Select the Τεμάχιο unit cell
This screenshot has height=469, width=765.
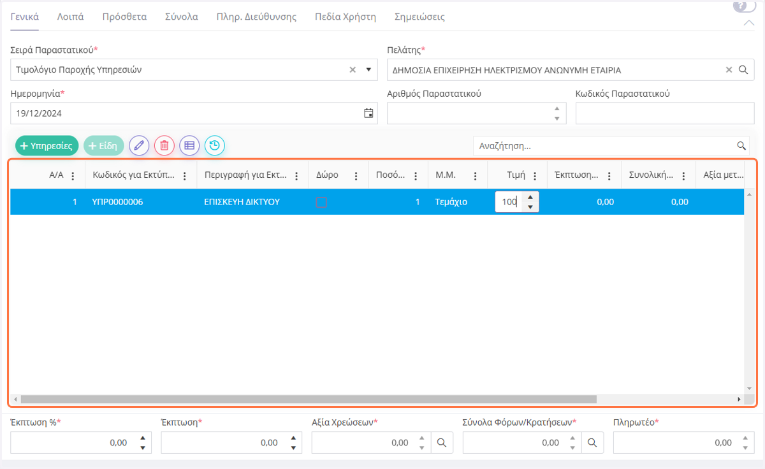coord(458,202)
